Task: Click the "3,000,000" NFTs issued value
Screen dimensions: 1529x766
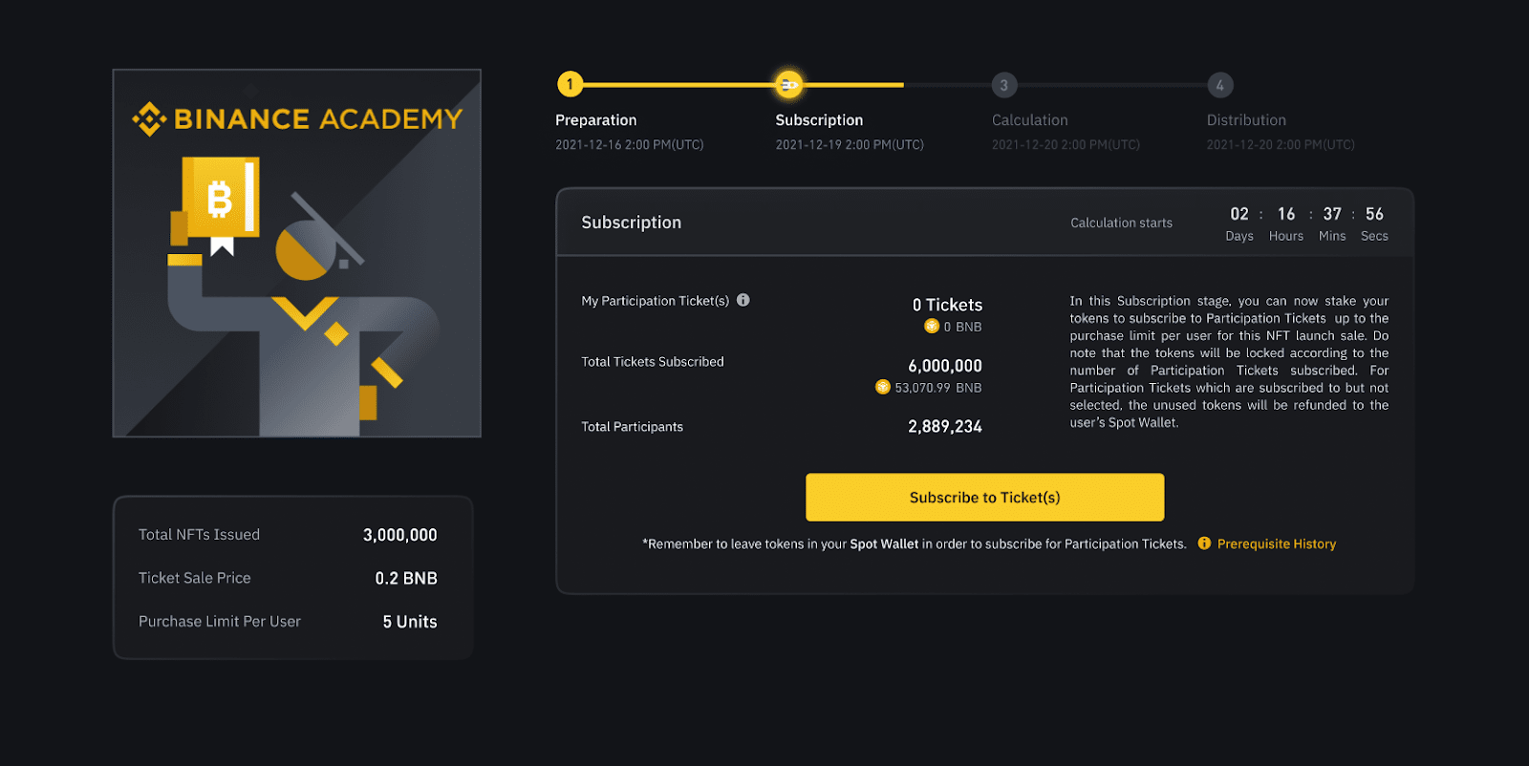Action: click(399, 535)
